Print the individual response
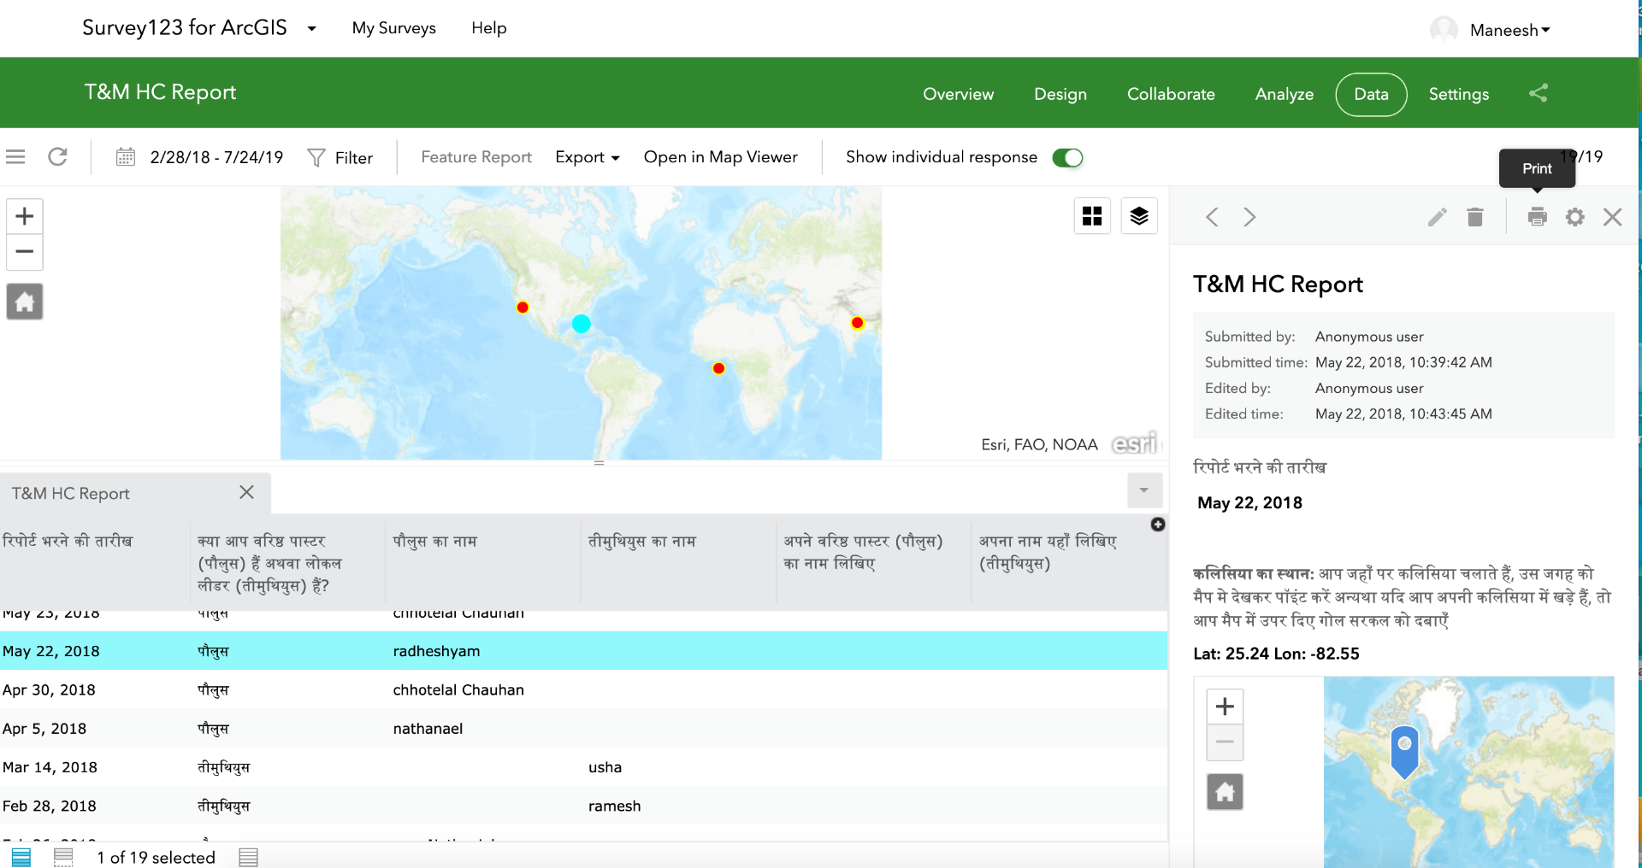Screen dimensions: 1642x868 [x=1538, y=217]
